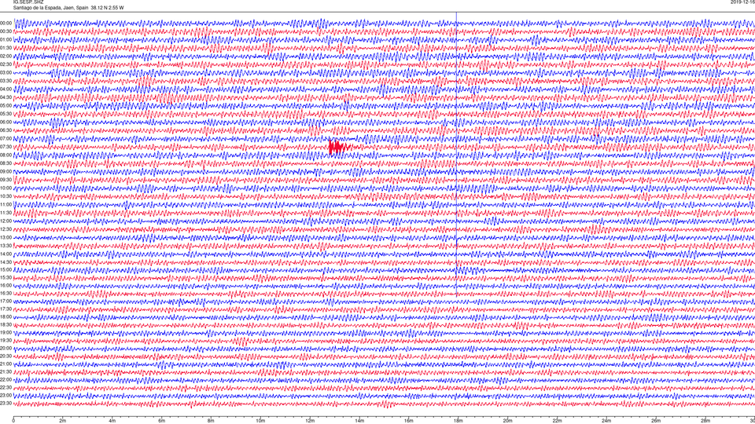Screen dimensions: 755x424
Task: Select the 10:30 row time label
Action: (x=6, y=196)
